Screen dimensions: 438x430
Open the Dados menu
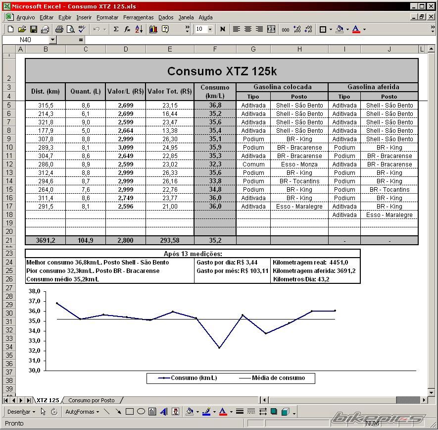point(166,17)
